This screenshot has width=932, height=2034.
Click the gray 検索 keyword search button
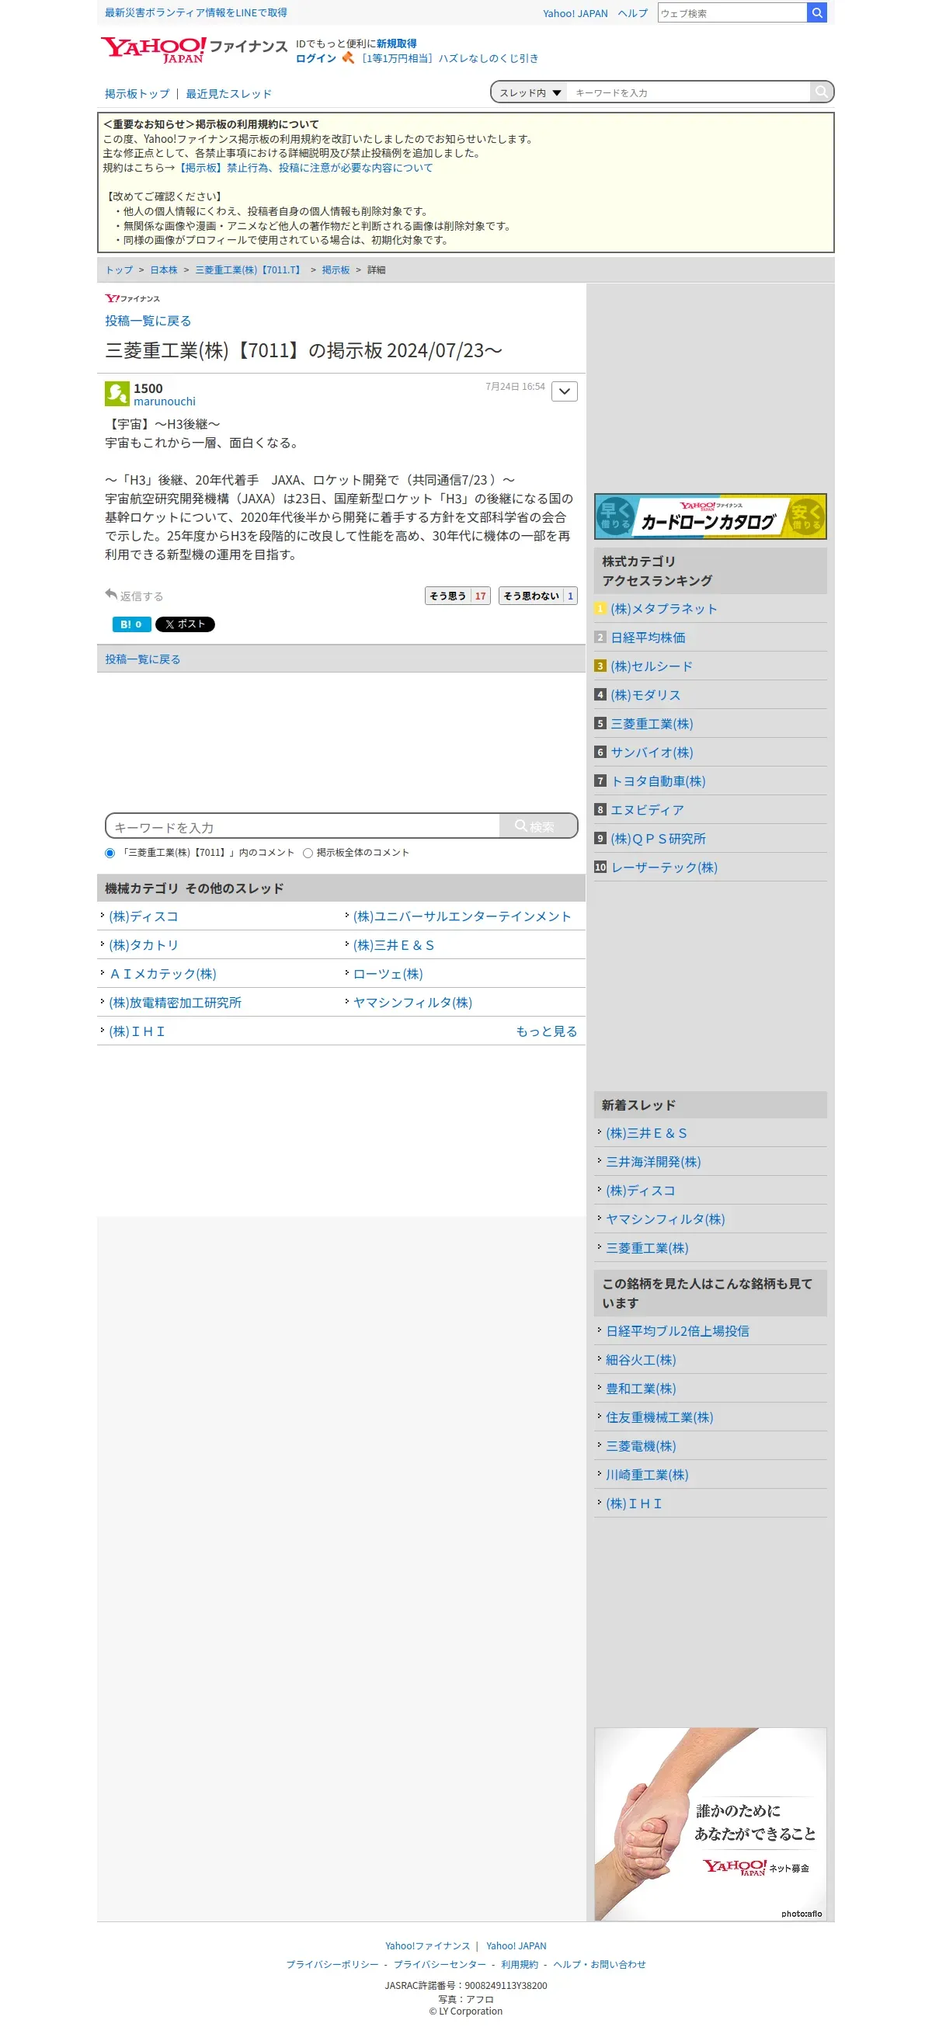(x=538, y=826)
